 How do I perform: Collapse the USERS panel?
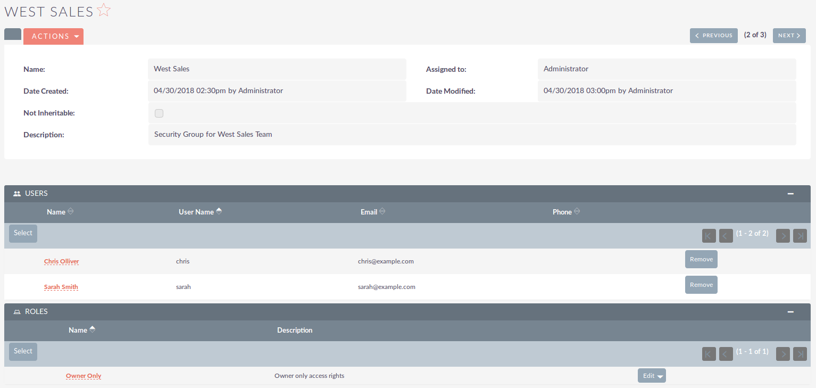790,193
